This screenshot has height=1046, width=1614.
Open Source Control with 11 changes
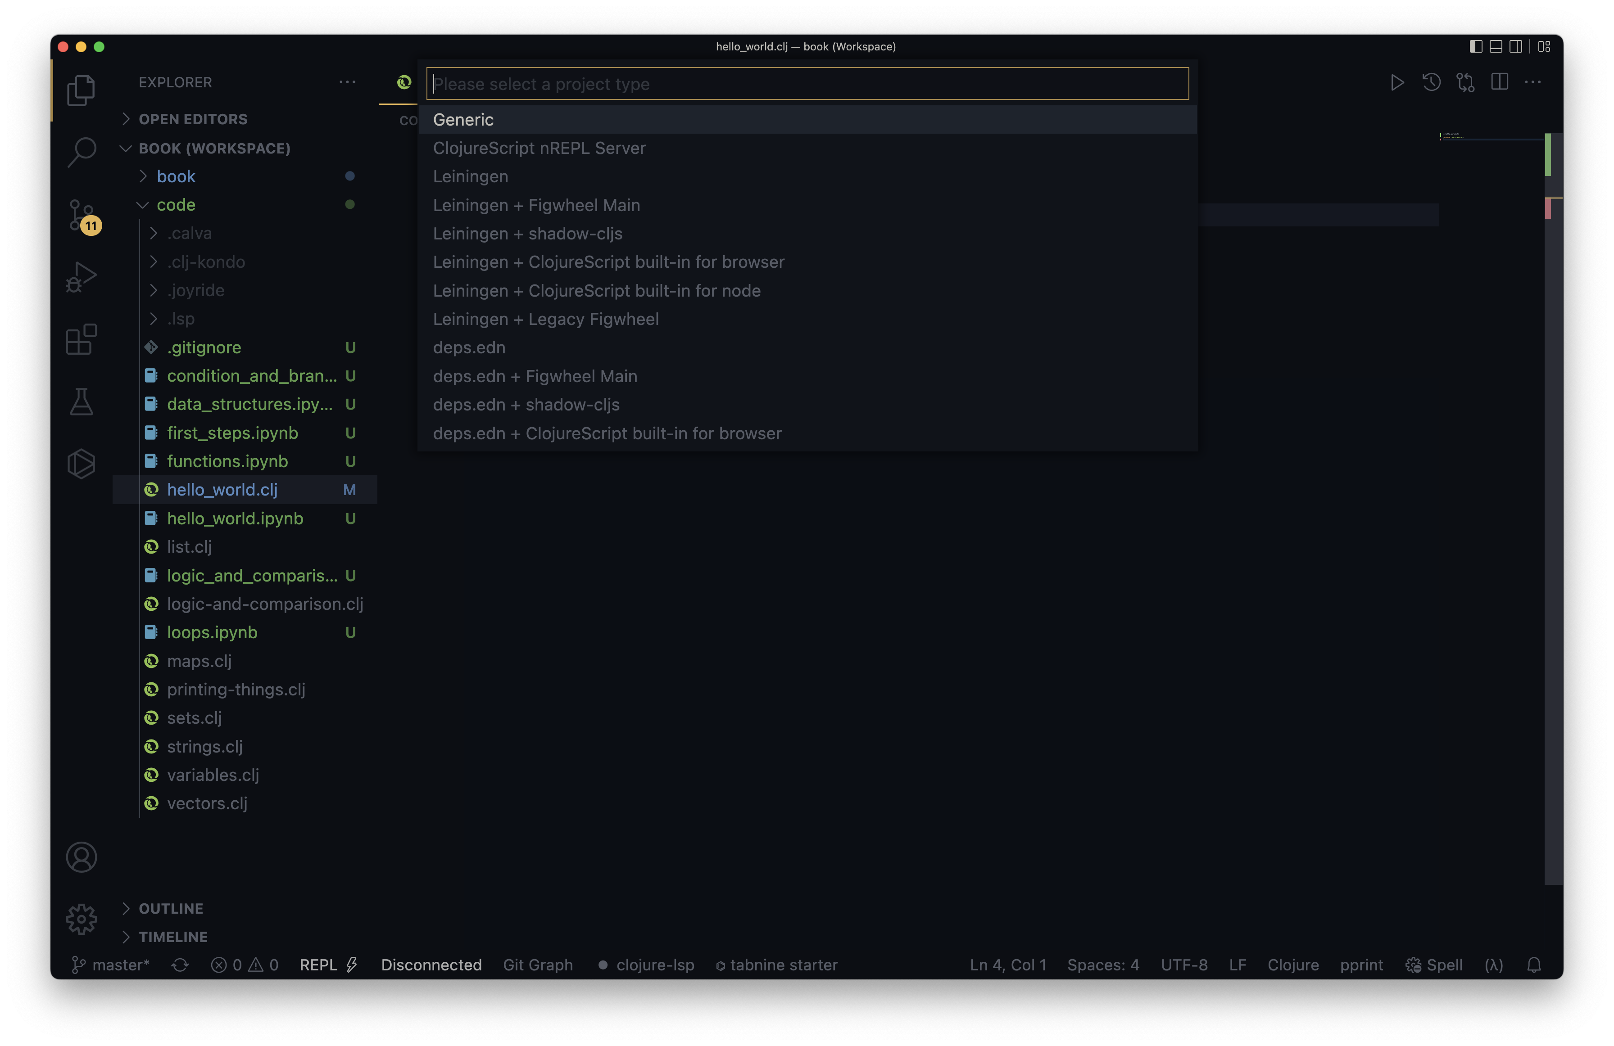click(x=83, y=216)
